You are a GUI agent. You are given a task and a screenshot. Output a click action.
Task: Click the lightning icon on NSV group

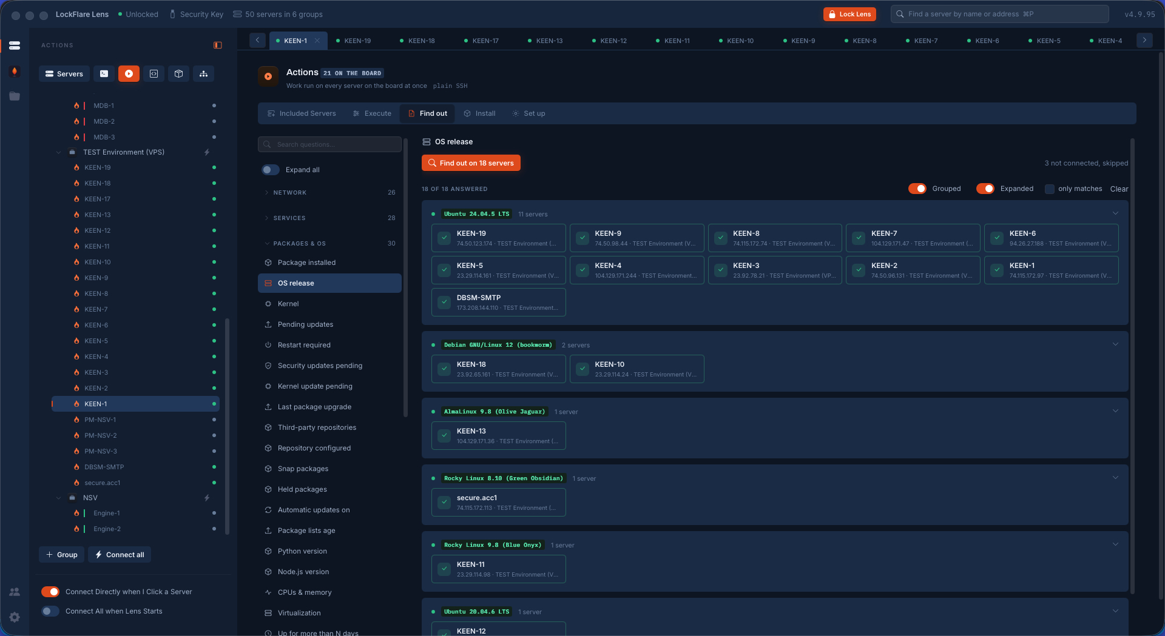[207, 498]
